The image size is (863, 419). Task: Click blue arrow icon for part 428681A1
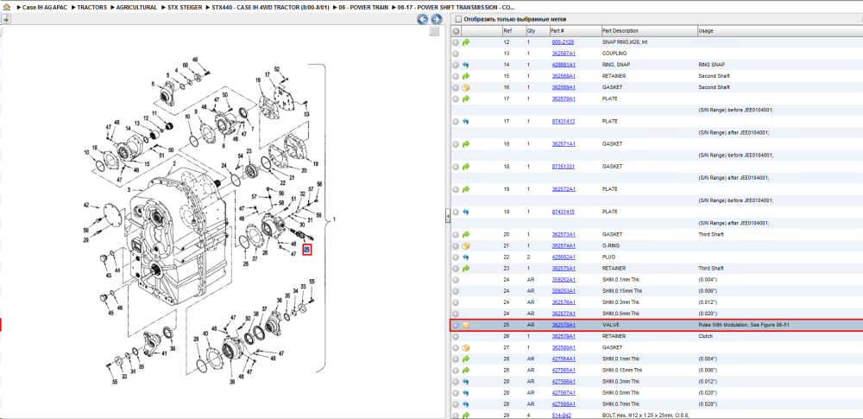coord(466,65)
